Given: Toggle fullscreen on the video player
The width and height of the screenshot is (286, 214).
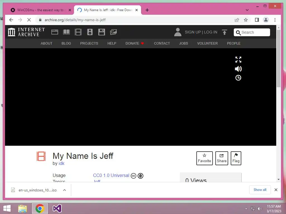Looking at the screenshot, I should point(238,60).
